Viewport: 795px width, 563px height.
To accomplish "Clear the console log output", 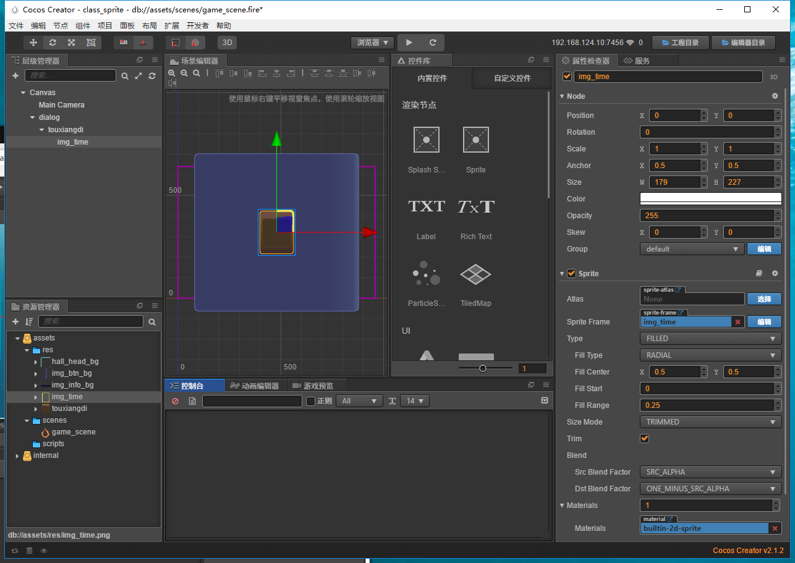I will [x=175, y=401].
